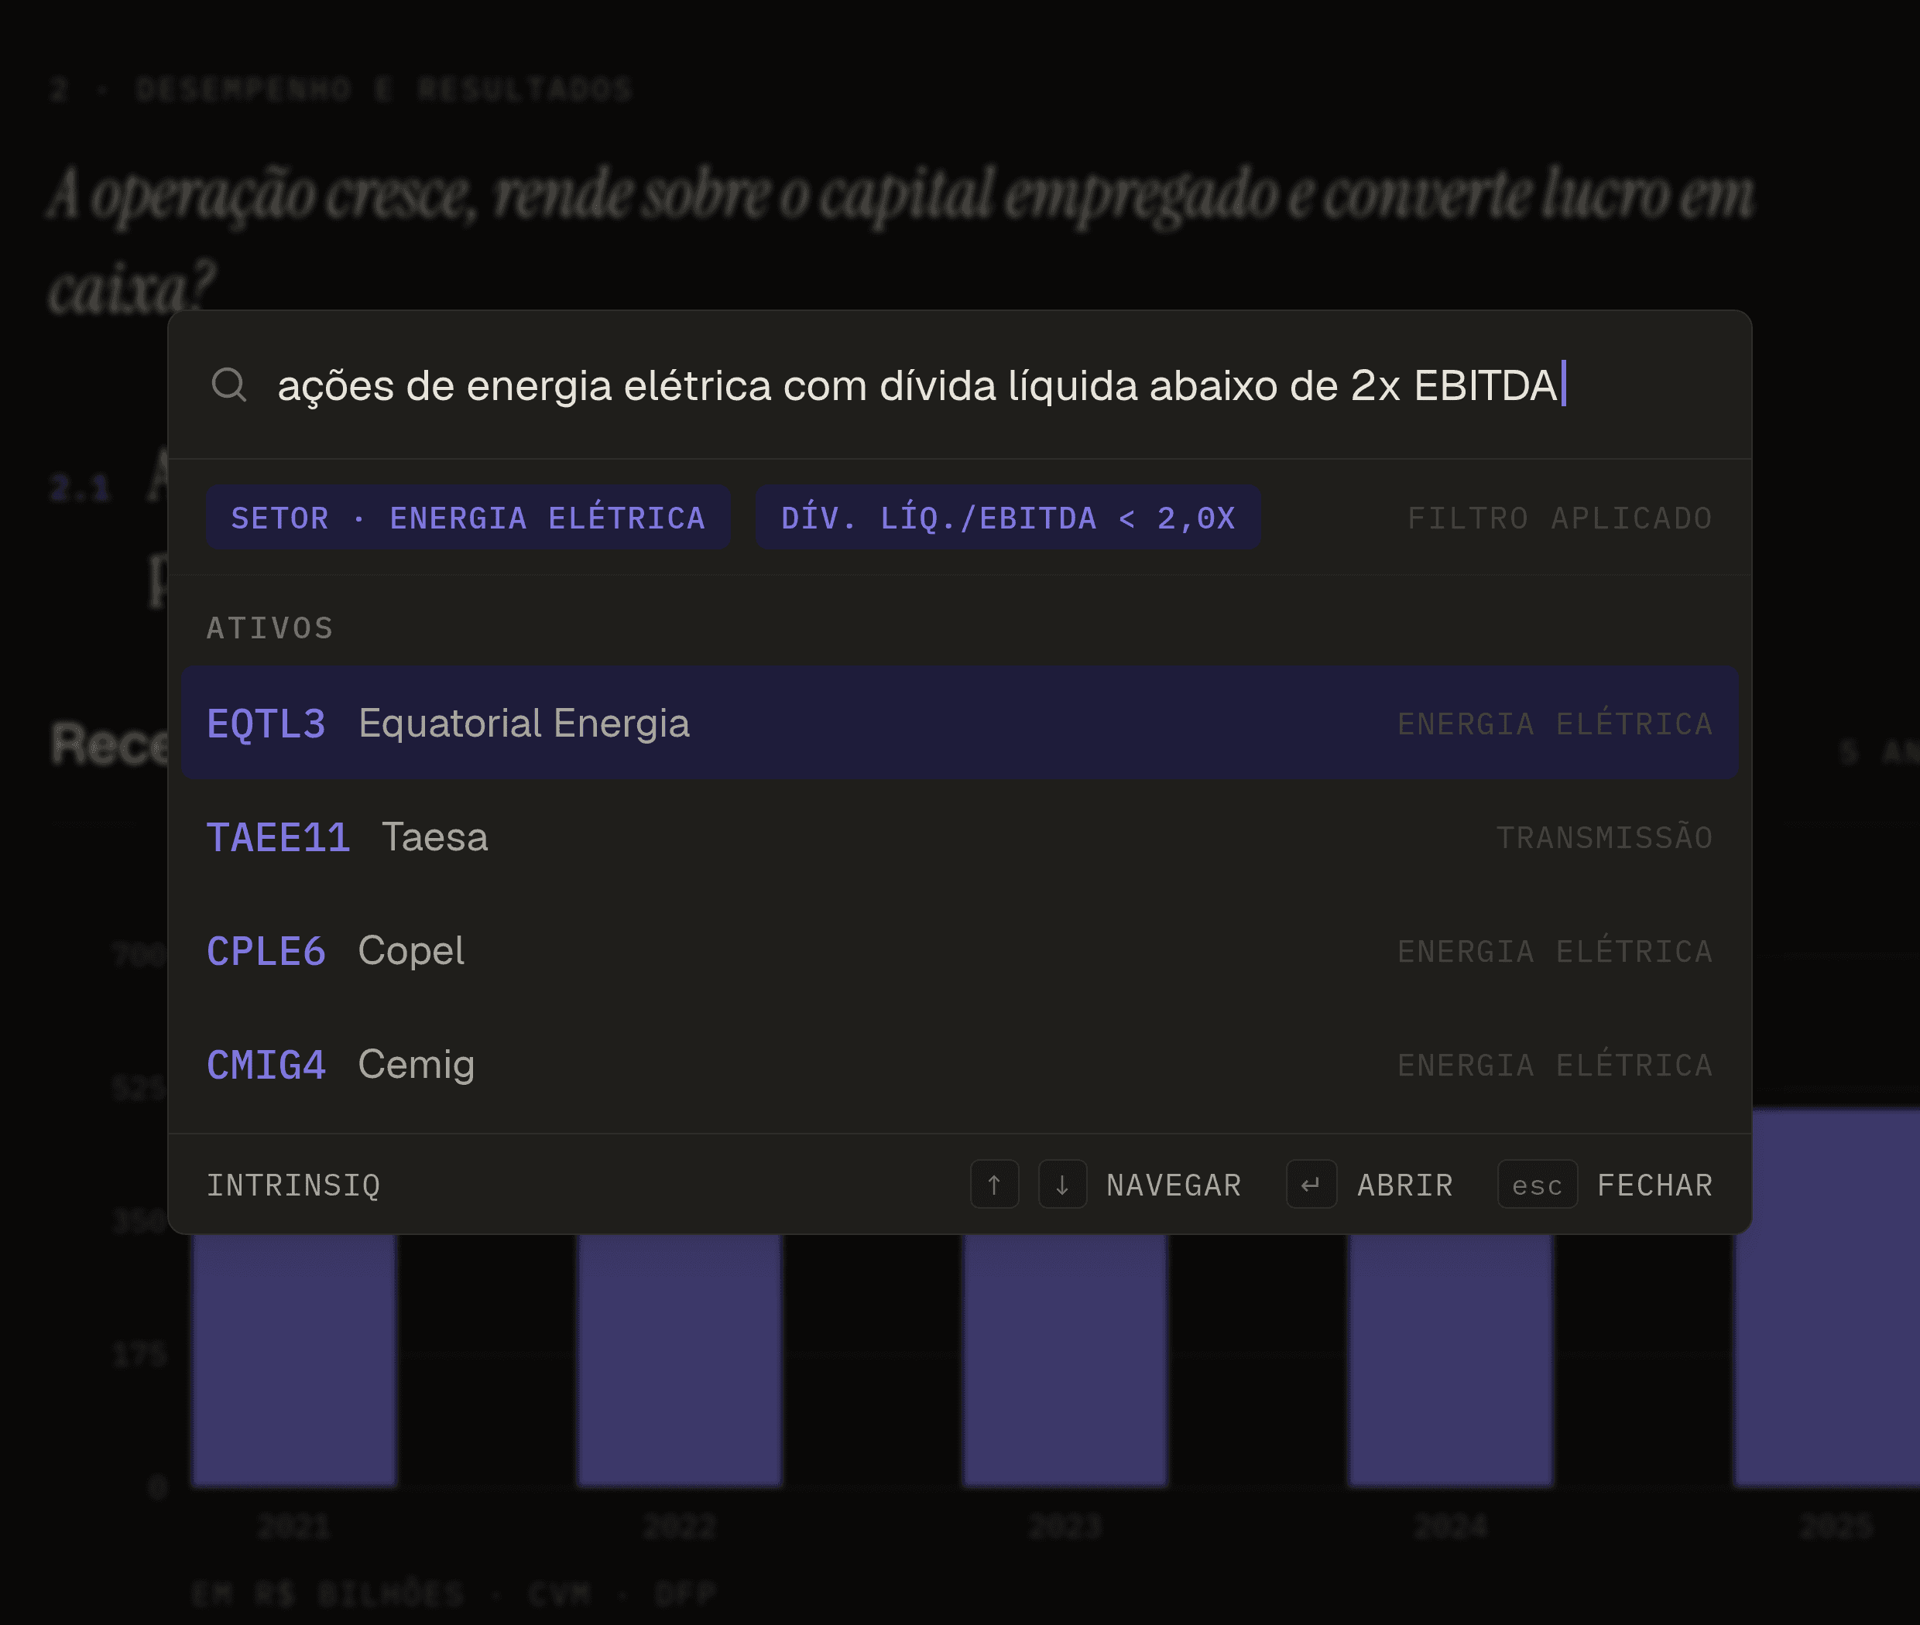Click the ENERGIA ELÉTRICA tag on the Copel row
Viewport: 1920px width, 1625px height.
(1555, 951)
